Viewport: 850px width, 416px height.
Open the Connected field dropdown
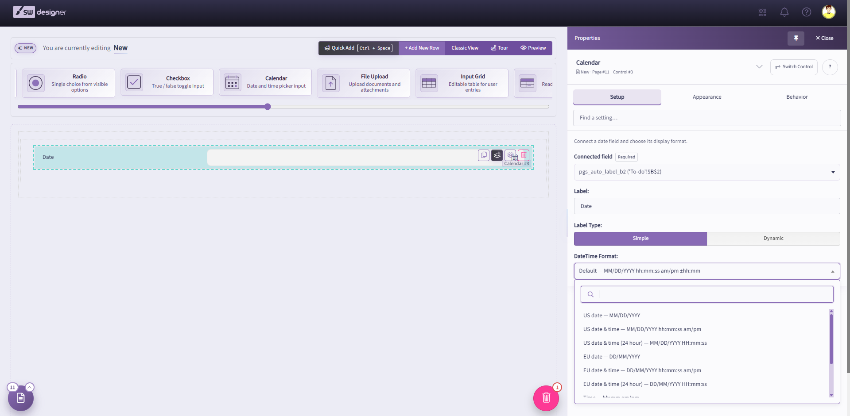click(707, 172)
